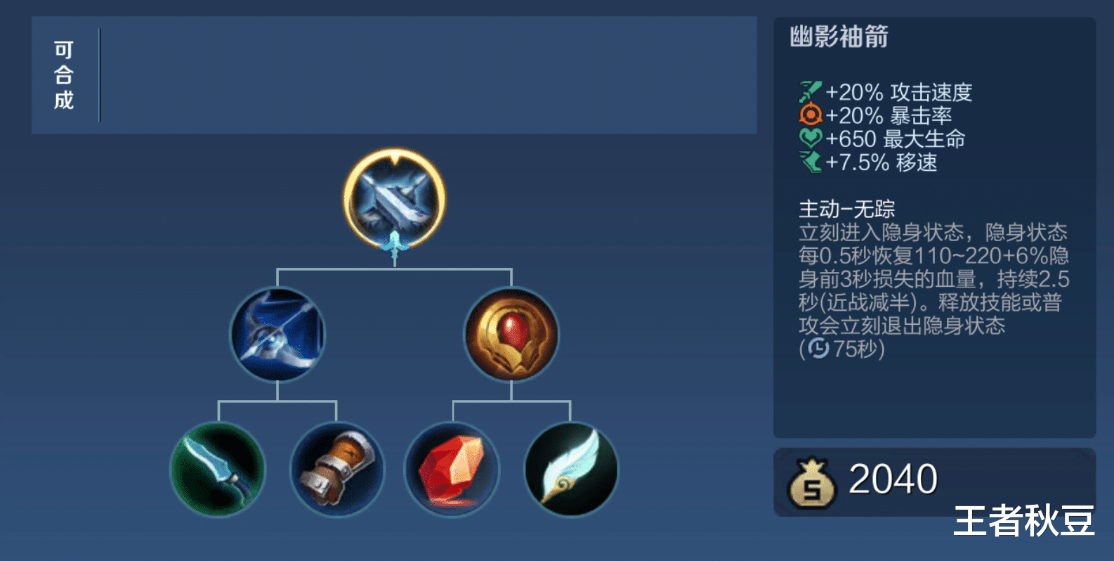Click the upgrade arrow beneath the top item
Screen dimensions: 1114x561
(394, 247)
